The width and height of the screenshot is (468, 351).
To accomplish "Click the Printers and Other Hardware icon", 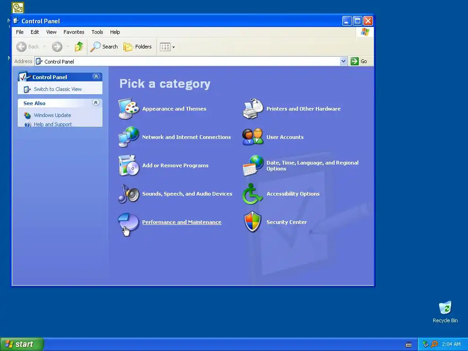I will (x=253, y=109).
